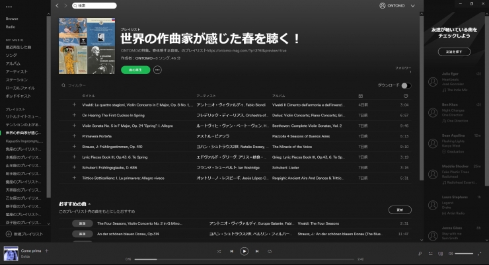Mute with the volume speaker icon
The height and width of the screenshot is (265, 489).
click(x=451, y=254)
